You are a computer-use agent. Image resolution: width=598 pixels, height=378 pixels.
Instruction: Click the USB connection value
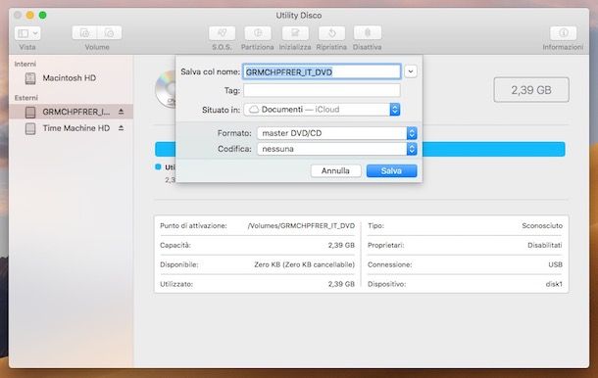click(x=555, y=264)
